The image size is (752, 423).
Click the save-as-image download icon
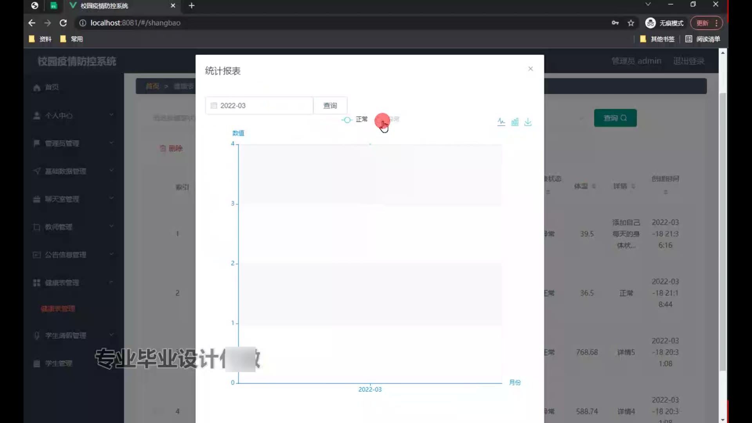pos(528,122)
